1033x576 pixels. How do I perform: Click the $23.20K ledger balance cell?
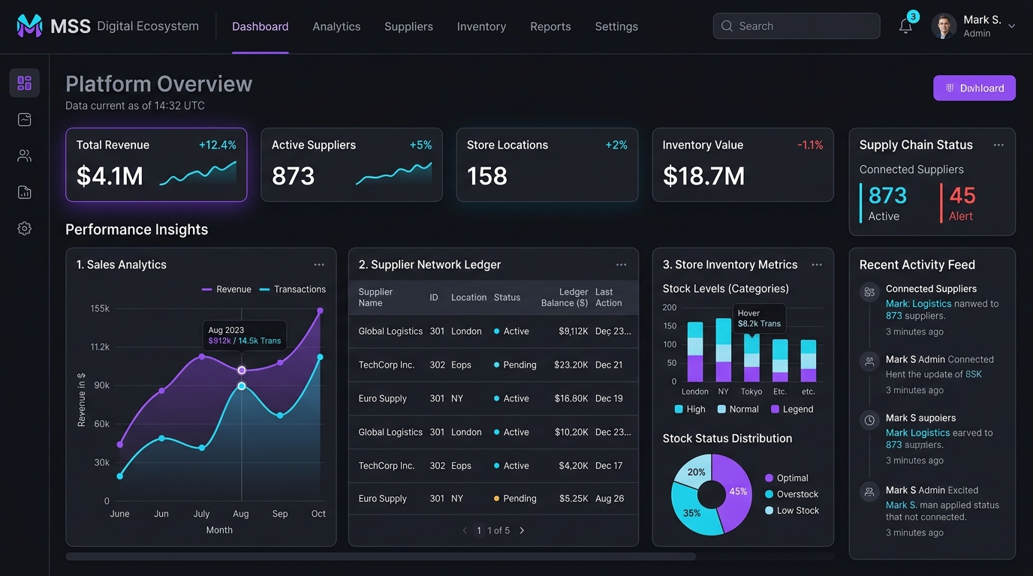click(x=571, y=365)
